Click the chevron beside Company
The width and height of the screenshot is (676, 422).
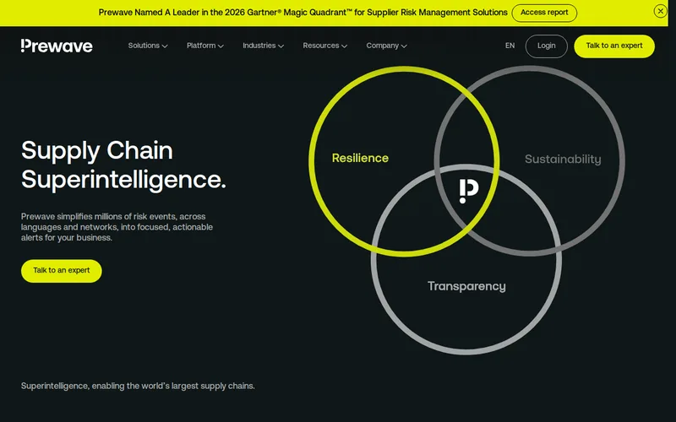404,46
